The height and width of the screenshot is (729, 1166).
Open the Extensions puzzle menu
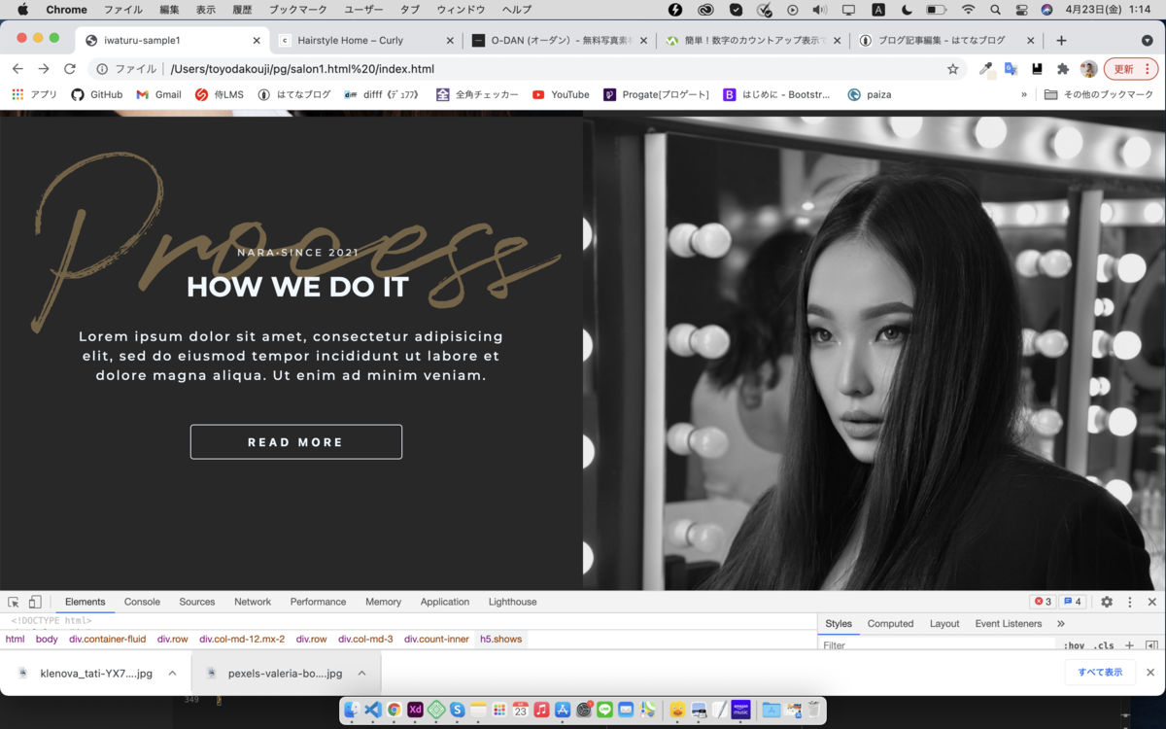(x=1063, y=69)
